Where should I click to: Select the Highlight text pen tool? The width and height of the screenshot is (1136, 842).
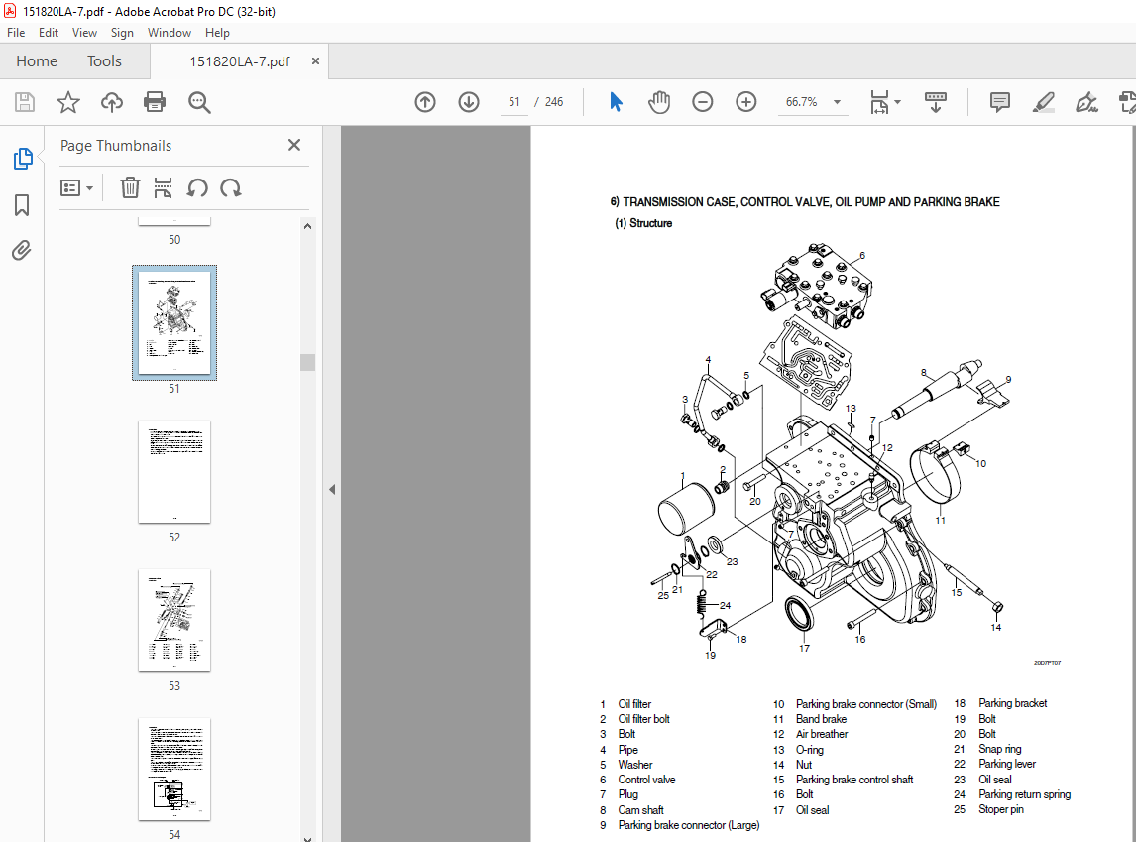click(x=1043, y=102)
